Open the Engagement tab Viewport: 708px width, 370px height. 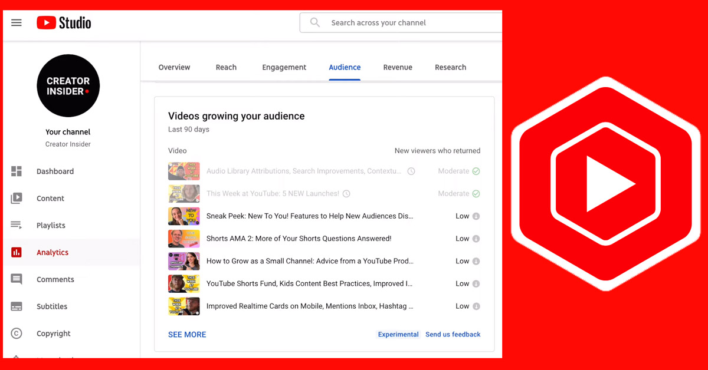[284, 67]
